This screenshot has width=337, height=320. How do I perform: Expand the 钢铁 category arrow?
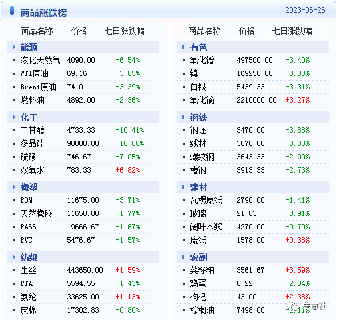click(x=184, y=117)
